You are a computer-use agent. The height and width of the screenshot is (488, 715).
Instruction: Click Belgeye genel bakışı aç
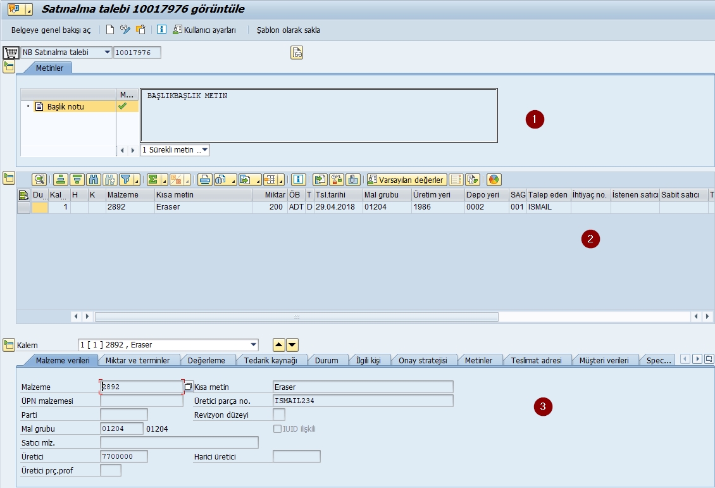[51, 30]
